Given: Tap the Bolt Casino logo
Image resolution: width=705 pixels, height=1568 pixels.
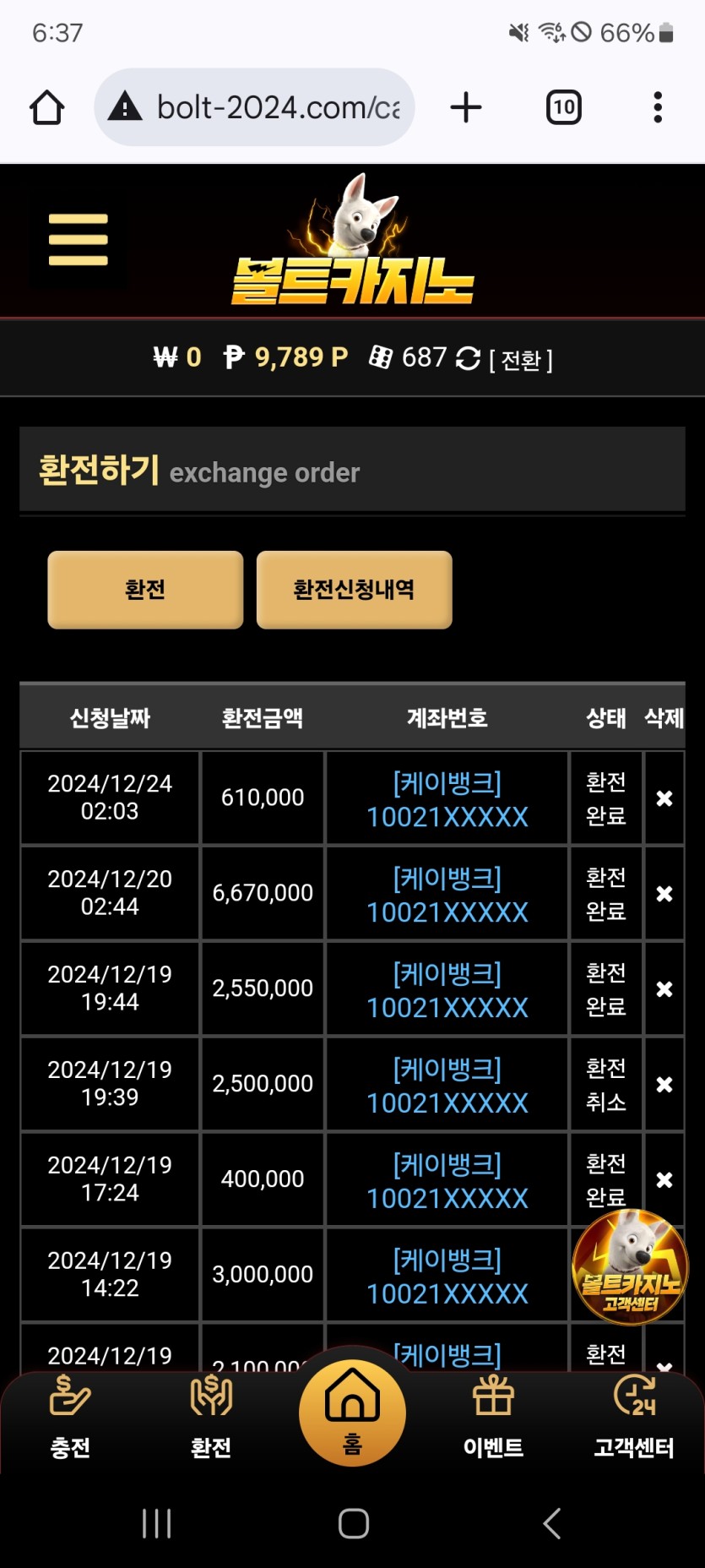Looking at the screenshot, I should pos(353,245).
